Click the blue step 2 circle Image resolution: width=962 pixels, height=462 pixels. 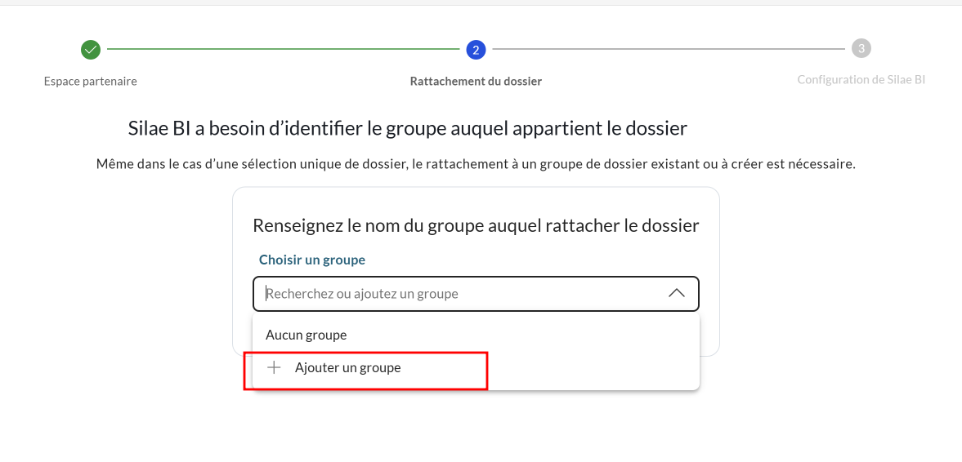pyautogui.click(x=476, y=50)
